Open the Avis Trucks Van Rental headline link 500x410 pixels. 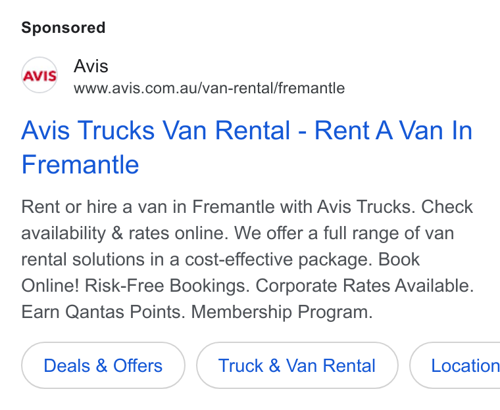coord(247,147)
